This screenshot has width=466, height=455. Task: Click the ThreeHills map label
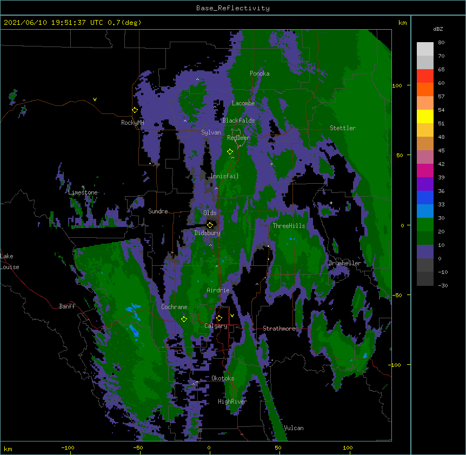pyautogui.click(x=289, y=226)
